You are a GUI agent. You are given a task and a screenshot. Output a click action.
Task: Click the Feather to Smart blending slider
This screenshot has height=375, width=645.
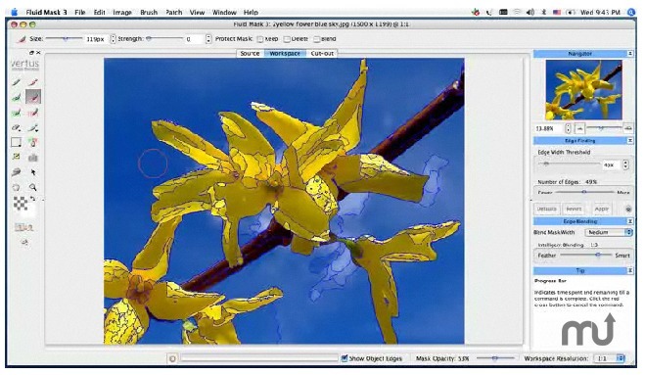tap(585, 256)
